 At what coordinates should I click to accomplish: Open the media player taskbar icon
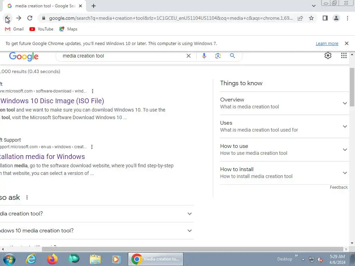point(116,259)
